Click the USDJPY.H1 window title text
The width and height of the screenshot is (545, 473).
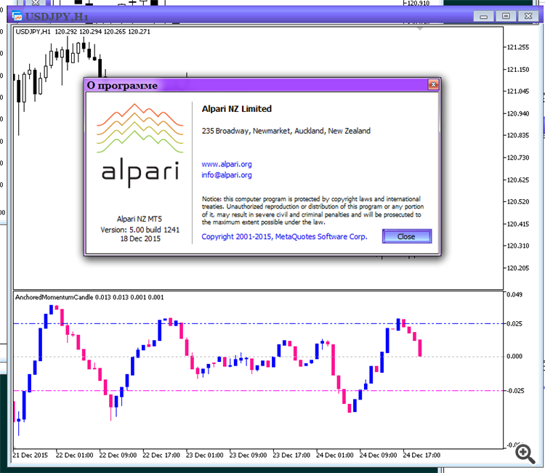point(57,17)
